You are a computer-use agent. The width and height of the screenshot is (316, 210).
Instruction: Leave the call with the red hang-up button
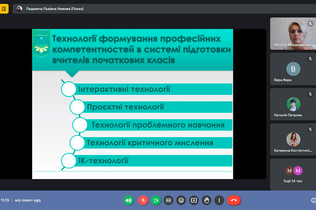pos(234,200)
